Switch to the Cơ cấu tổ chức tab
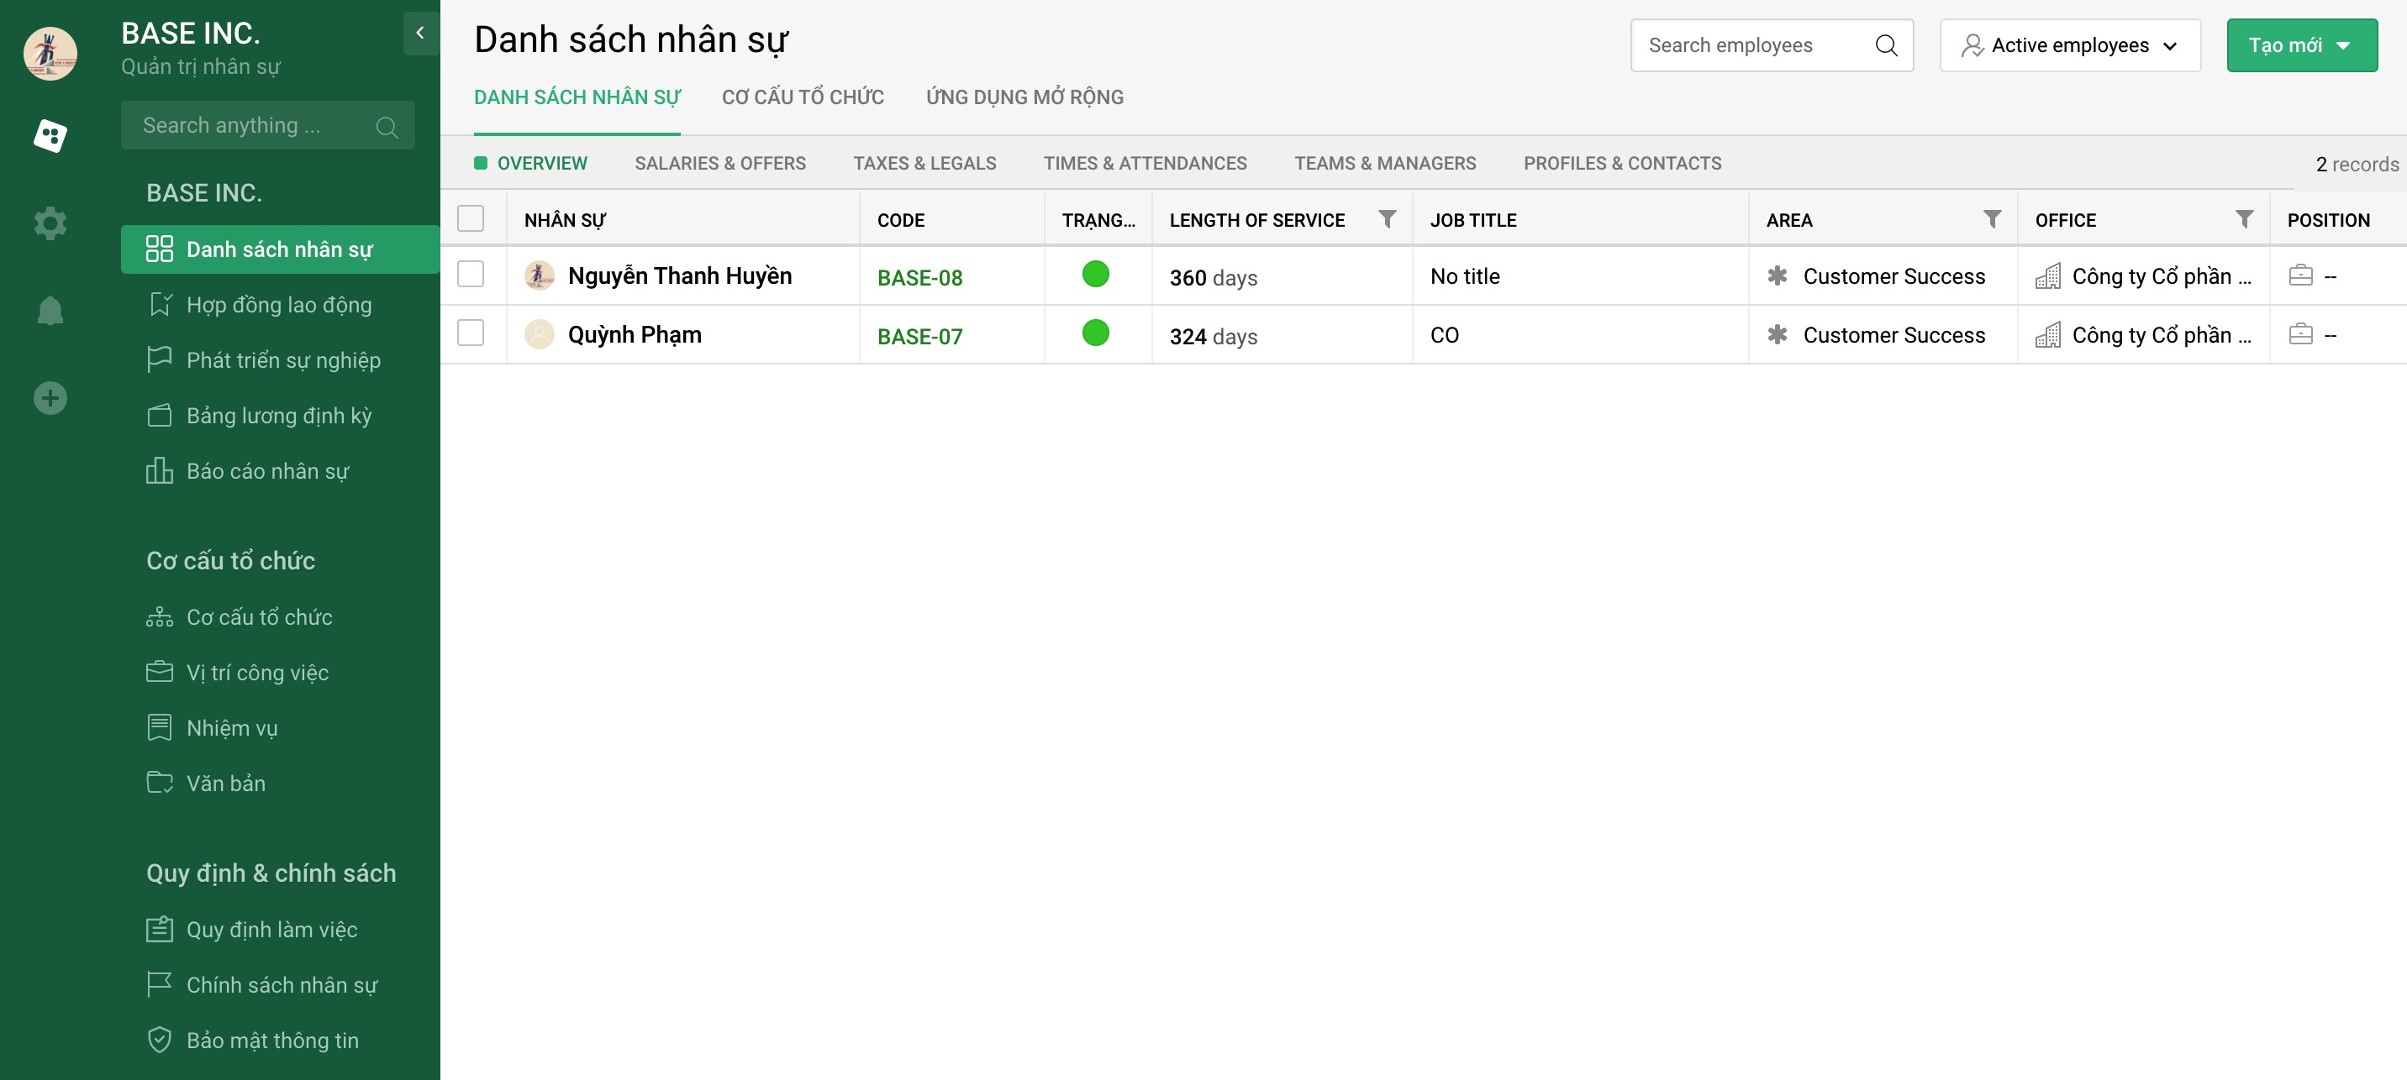 click(802, 97)
